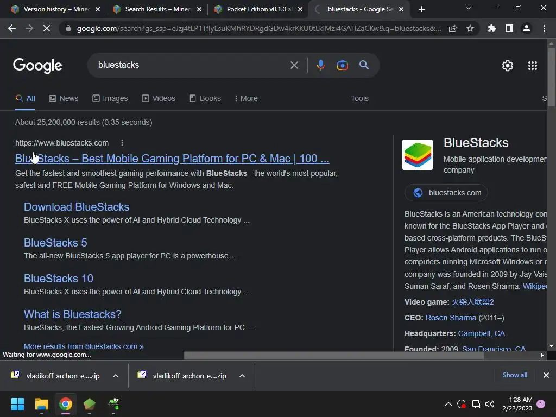This screenshot has height=417, width=556.
Task: Select the News results tab
Action: 64,98
